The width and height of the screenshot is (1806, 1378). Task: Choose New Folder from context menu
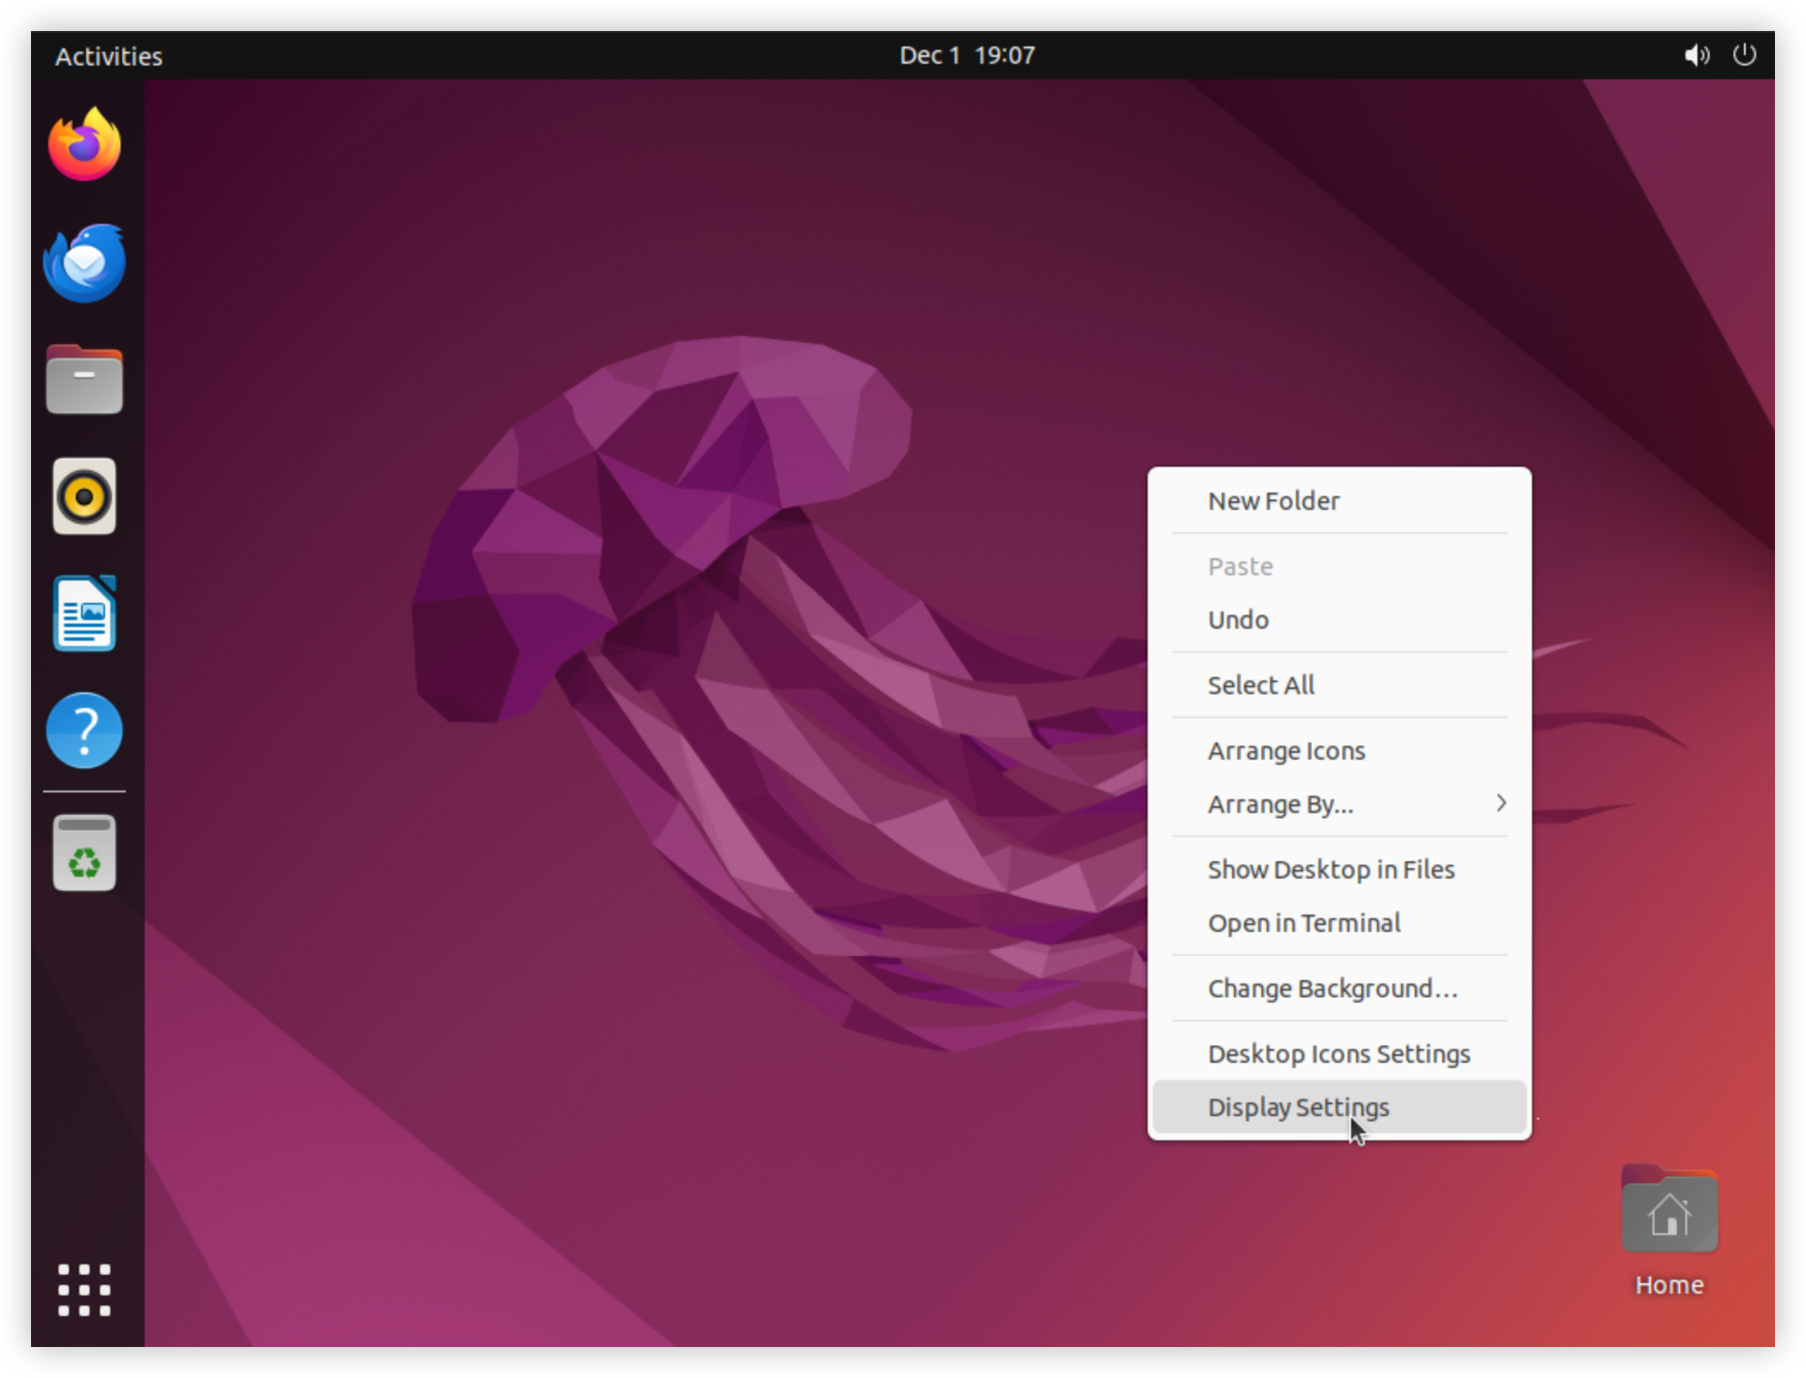click(1339, 500)
